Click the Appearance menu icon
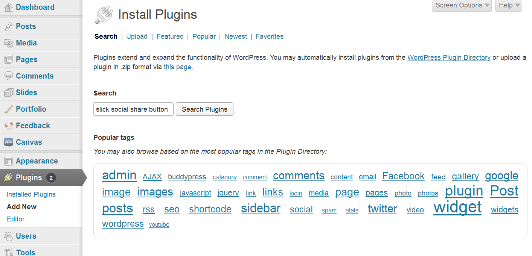Image resolution: width=532 pixels, height=256 pixels. pyautogui.click(x=8, y=161)
